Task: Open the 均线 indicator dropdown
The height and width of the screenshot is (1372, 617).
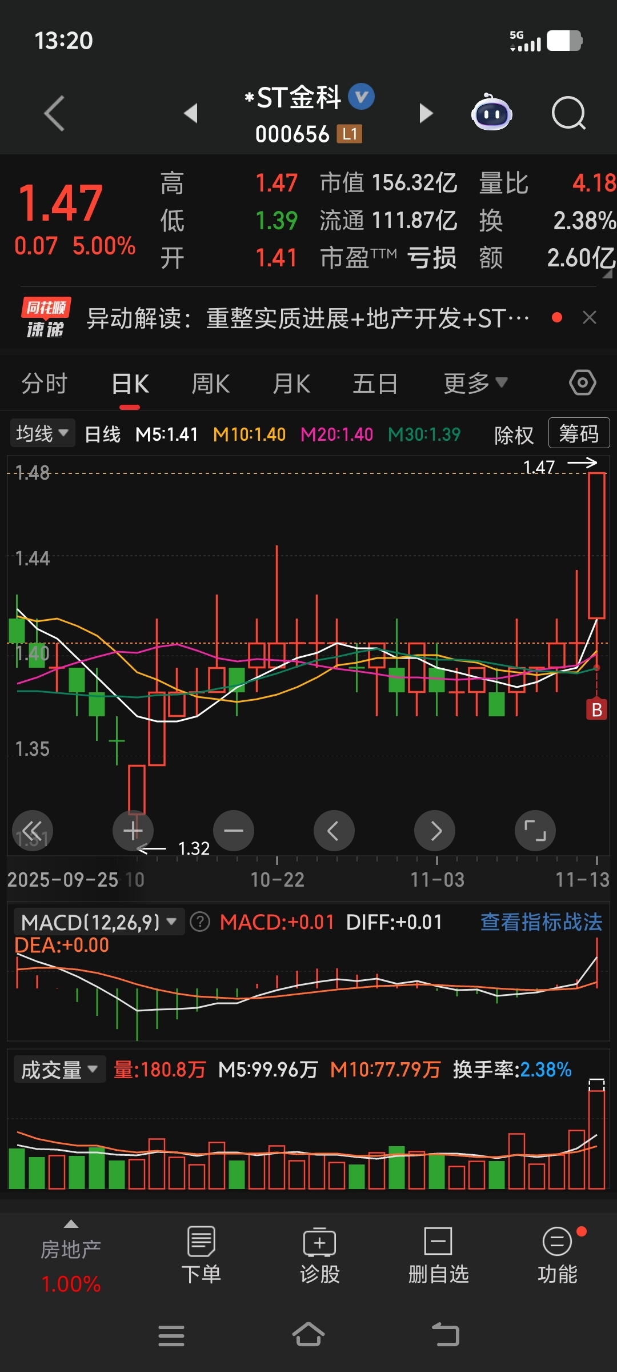Action: 42,433
